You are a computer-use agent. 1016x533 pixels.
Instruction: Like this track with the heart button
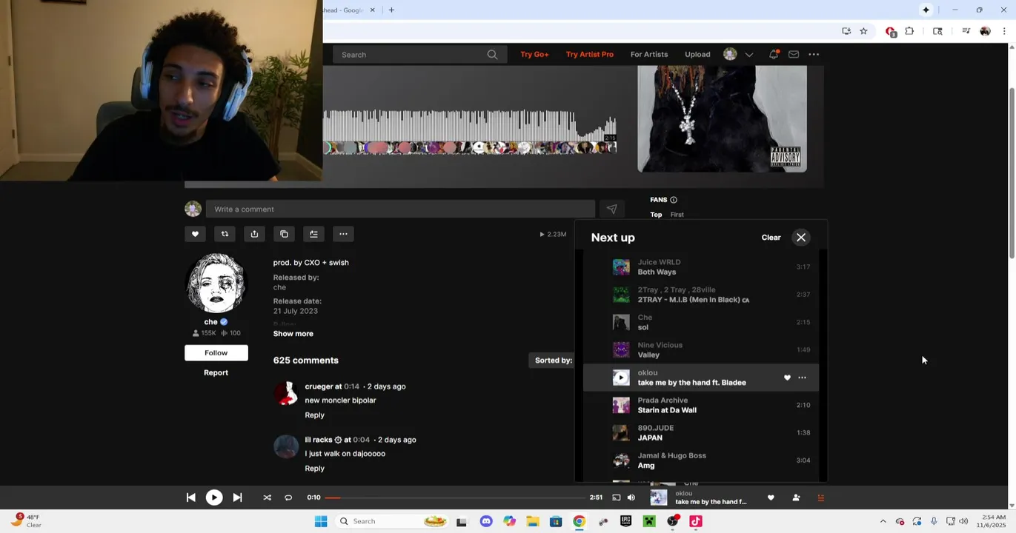pos(195,234)
